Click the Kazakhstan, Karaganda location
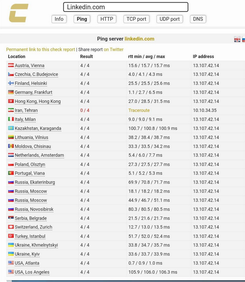Image resolution: width=245 pixels, height=282 pixels. pos(38,128)
